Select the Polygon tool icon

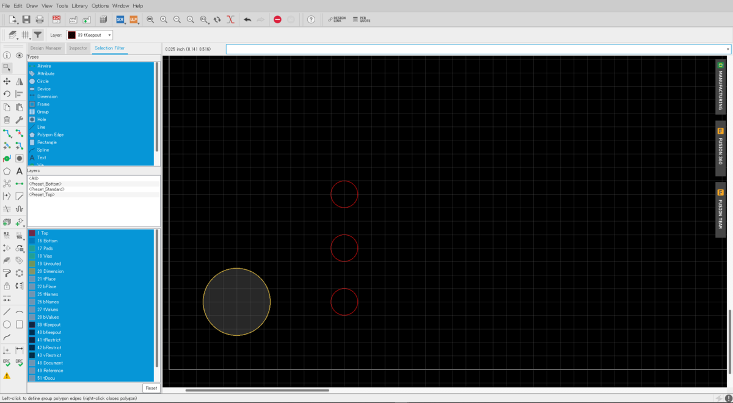tap(7, 172)
